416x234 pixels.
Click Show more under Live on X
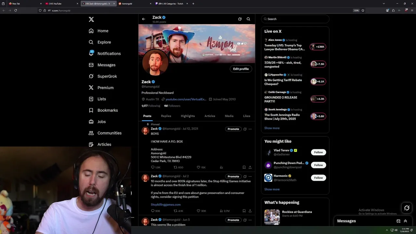click(272, 128)
